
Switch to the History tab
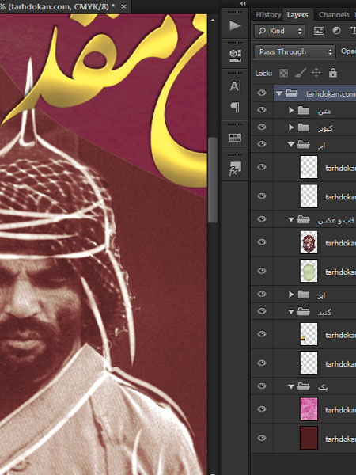pos(268,14)
